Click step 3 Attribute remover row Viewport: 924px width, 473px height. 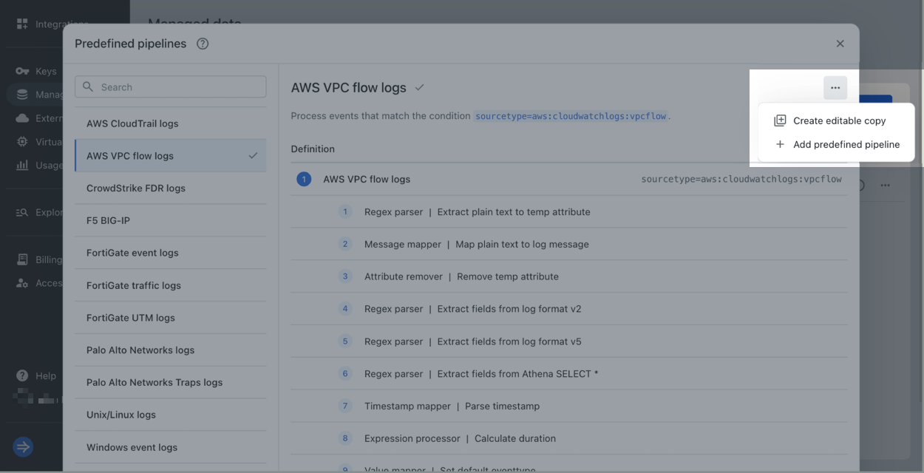pyautogui.click(x=569, y=276)
